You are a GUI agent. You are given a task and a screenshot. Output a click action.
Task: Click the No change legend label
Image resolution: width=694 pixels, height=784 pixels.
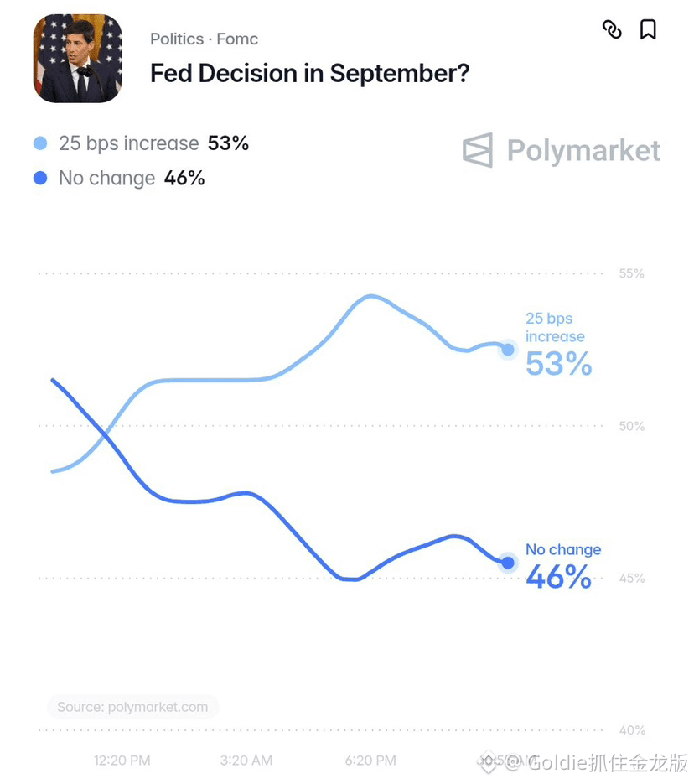[107, 179]
